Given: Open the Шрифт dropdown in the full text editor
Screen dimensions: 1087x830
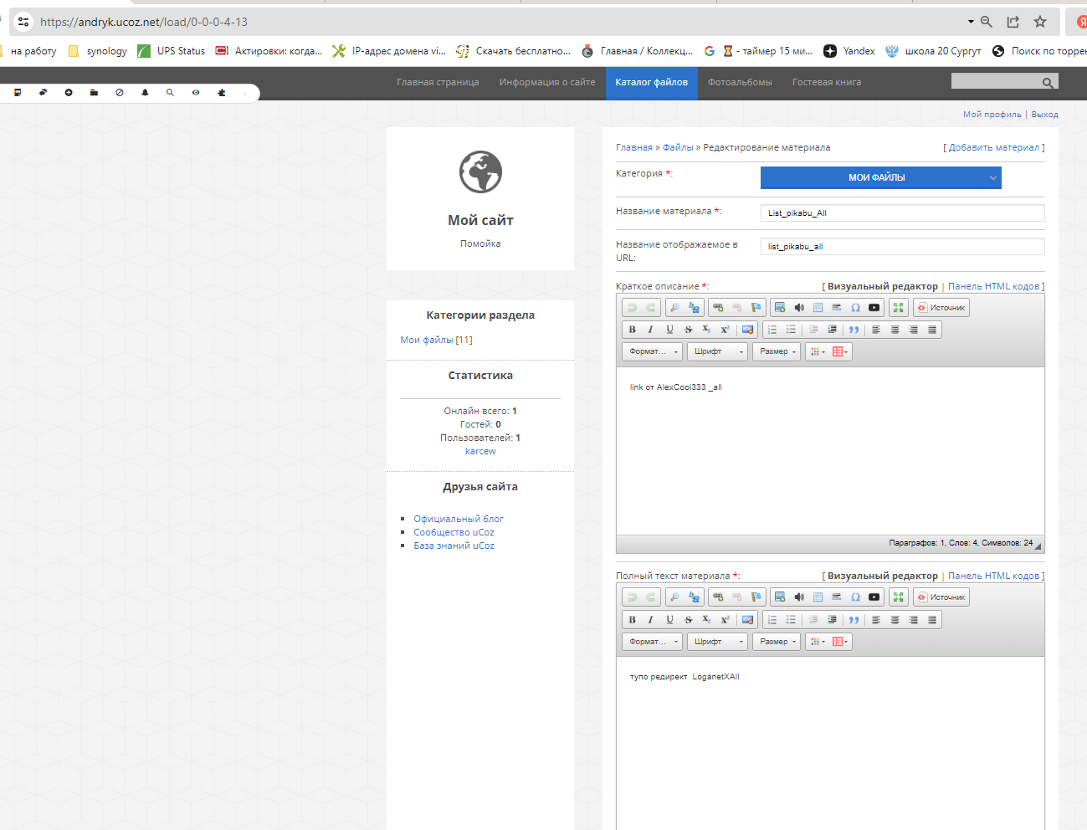Looking at the screenshot, I should click(718, 642).
